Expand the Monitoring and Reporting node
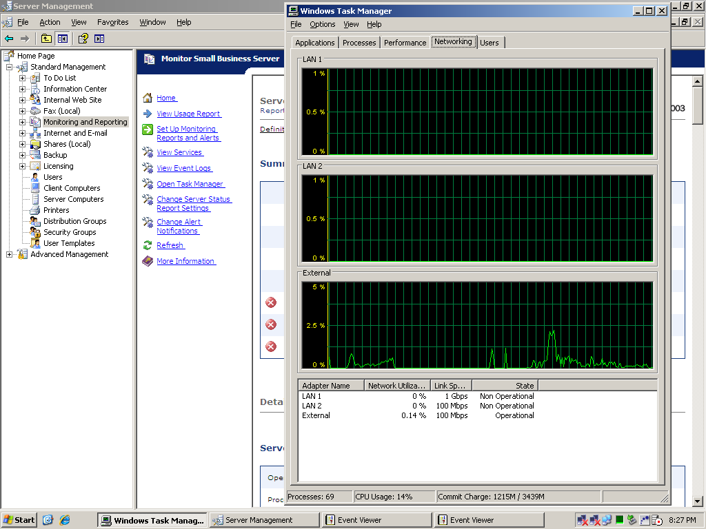This screenshot has width=706, height=529. pyautogui.click(x=22, y=122)
